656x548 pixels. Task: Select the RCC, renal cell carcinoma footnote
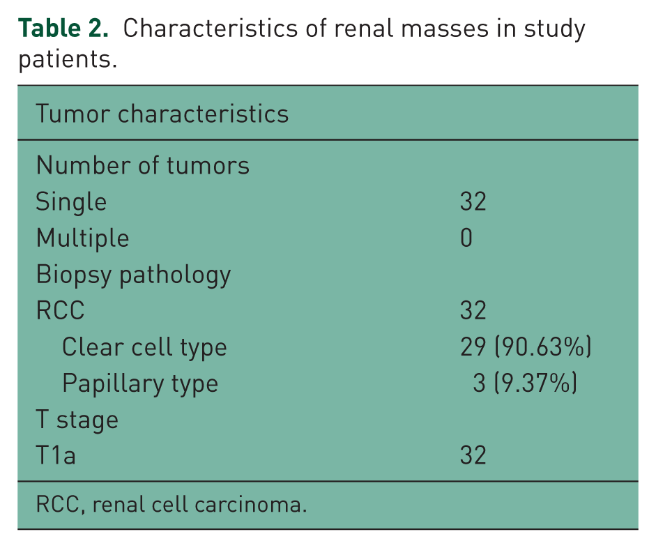point(171,505)
